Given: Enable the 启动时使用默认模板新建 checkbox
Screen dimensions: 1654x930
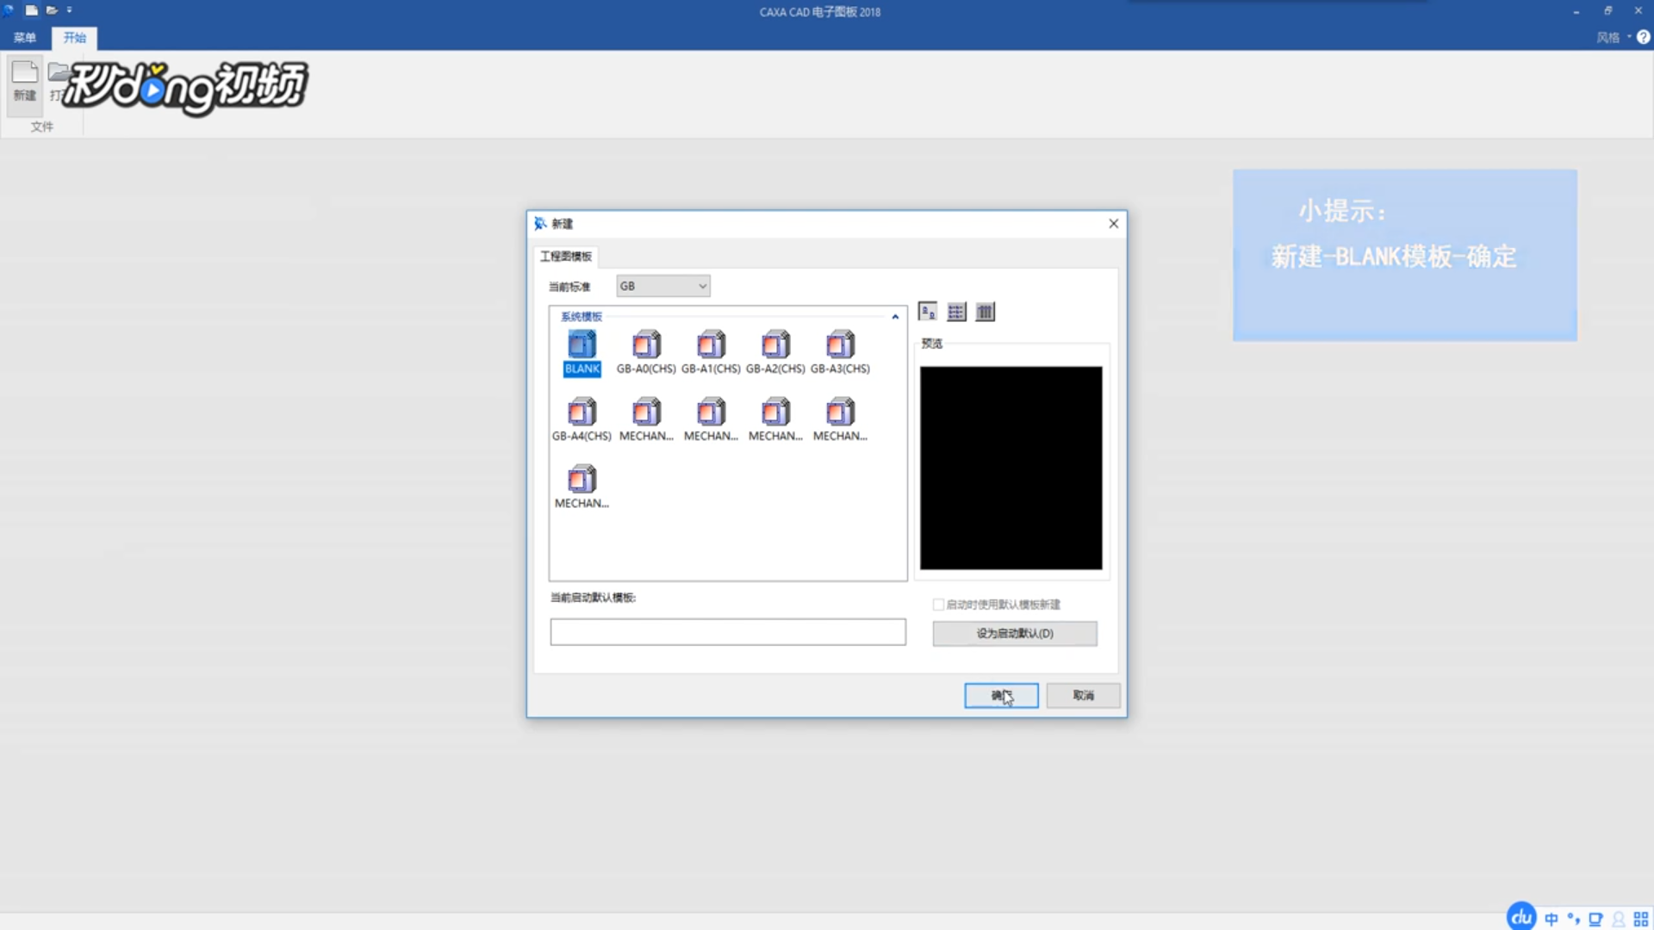Looking at the screenshot, I should point(938,604).
